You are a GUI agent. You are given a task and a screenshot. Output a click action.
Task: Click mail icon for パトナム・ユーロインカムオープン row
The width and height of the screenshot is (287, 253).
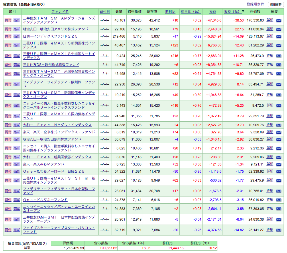coord(279,209)
